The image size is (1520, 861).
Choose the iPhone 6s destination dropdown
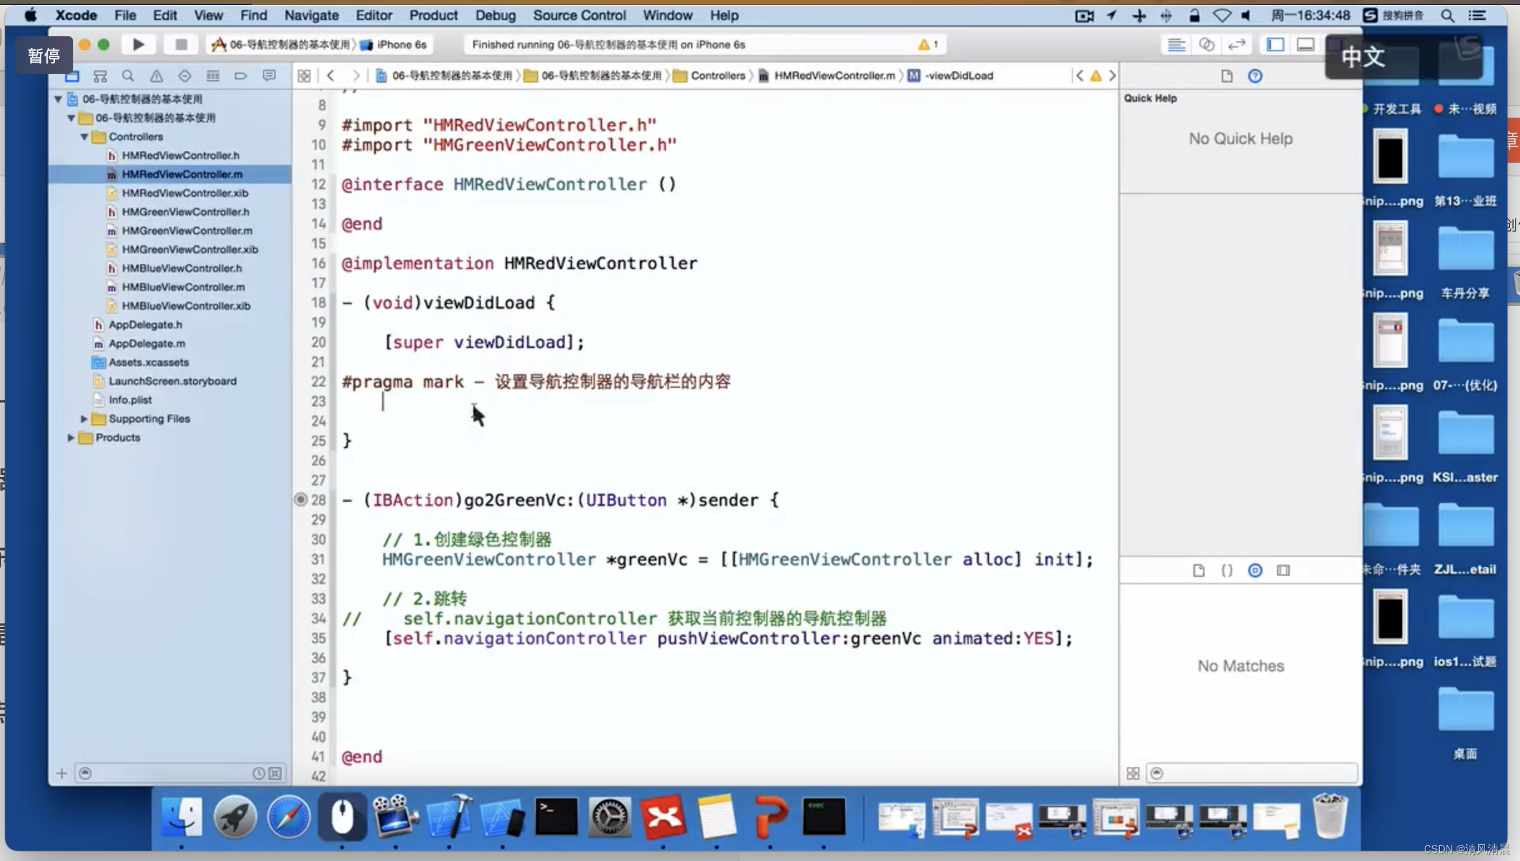tap(394, 44)
